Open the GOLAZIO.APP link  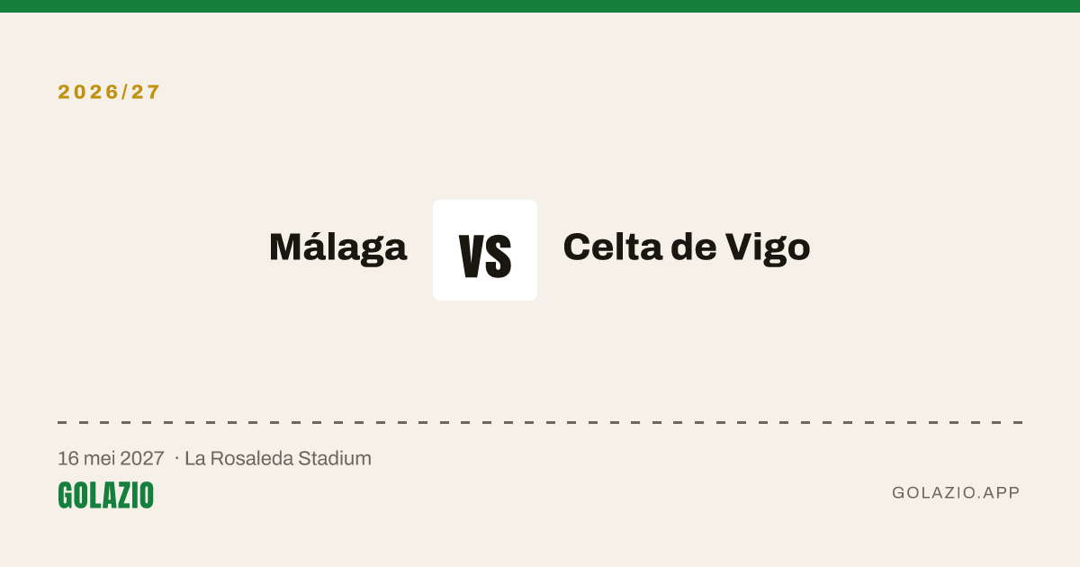point(956,492)
